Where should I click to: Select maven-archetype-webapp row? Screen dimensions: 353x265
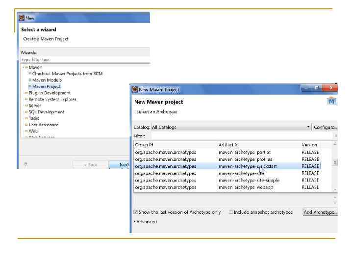[227, 187]
